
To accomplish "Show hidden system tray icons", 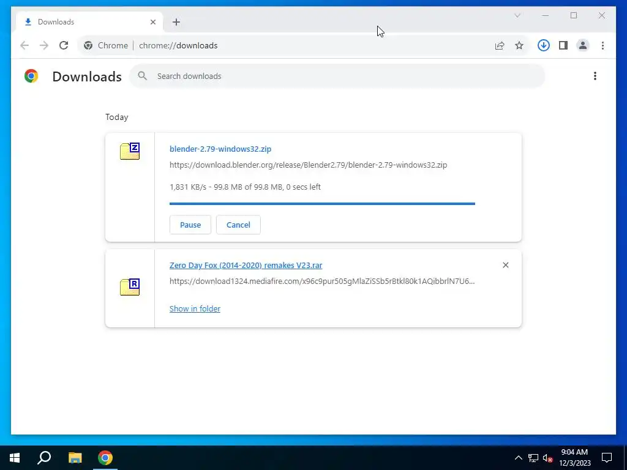I will click(x=518, y=458).
